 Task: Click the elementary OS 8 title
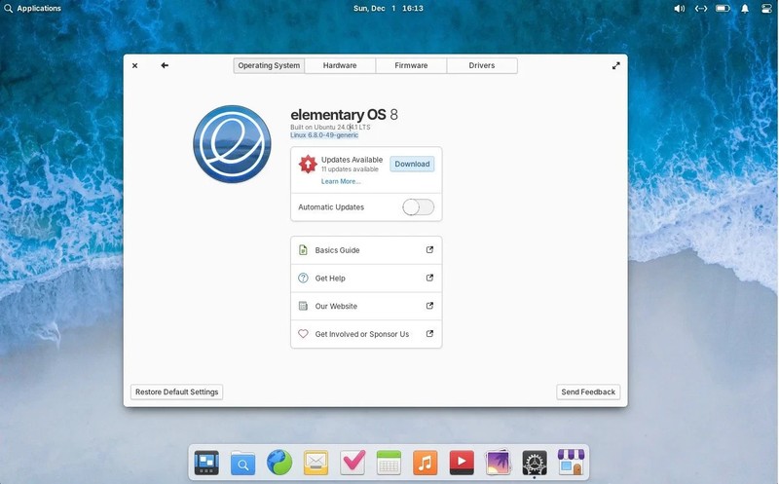[x=345, y=115]
